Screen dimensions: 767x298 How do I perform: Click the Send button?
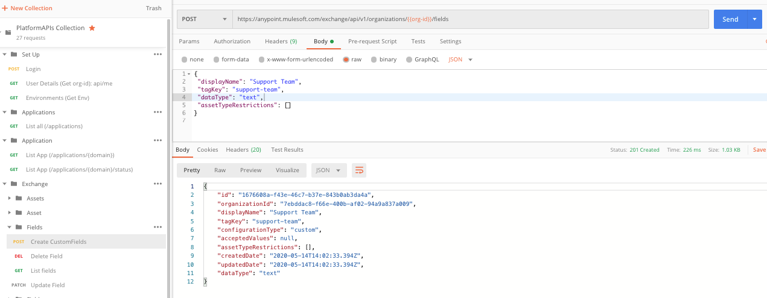pos(730,19)
